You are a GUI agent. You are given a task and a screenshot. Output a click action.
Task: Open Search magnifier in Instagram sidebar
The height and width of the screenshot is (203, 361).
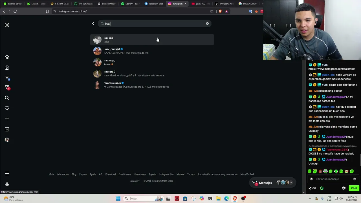coord(7,98)
